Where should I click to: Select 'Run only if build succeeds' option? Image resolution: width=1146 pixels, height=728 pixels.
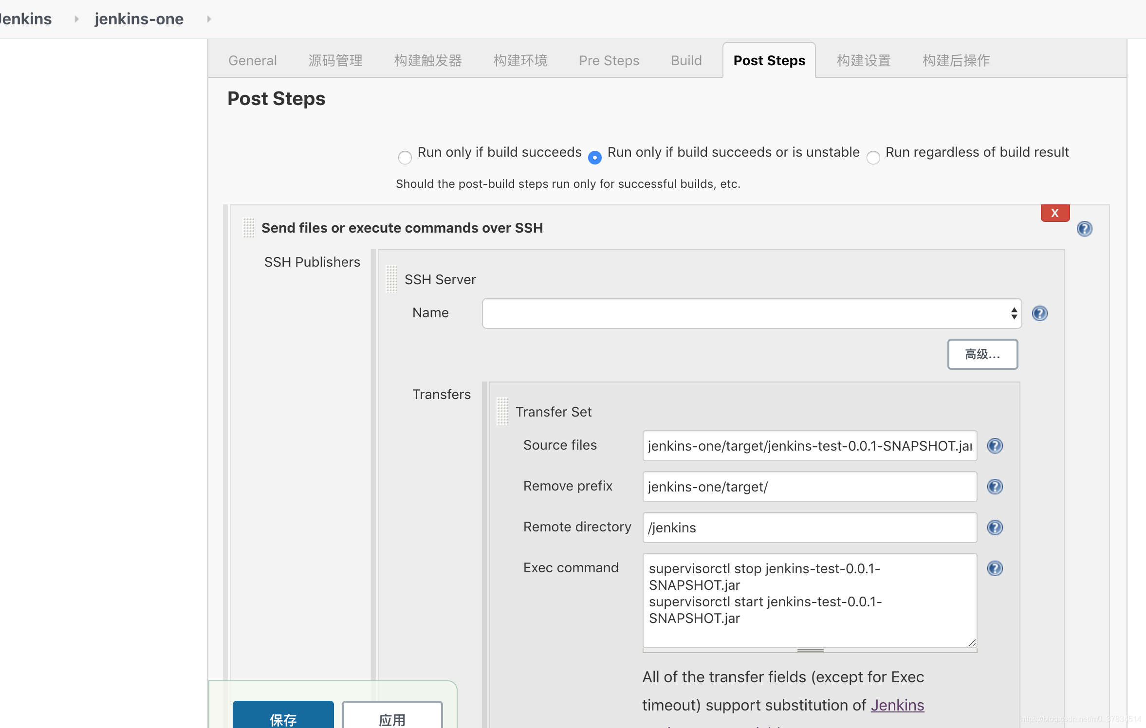point(405,158)
